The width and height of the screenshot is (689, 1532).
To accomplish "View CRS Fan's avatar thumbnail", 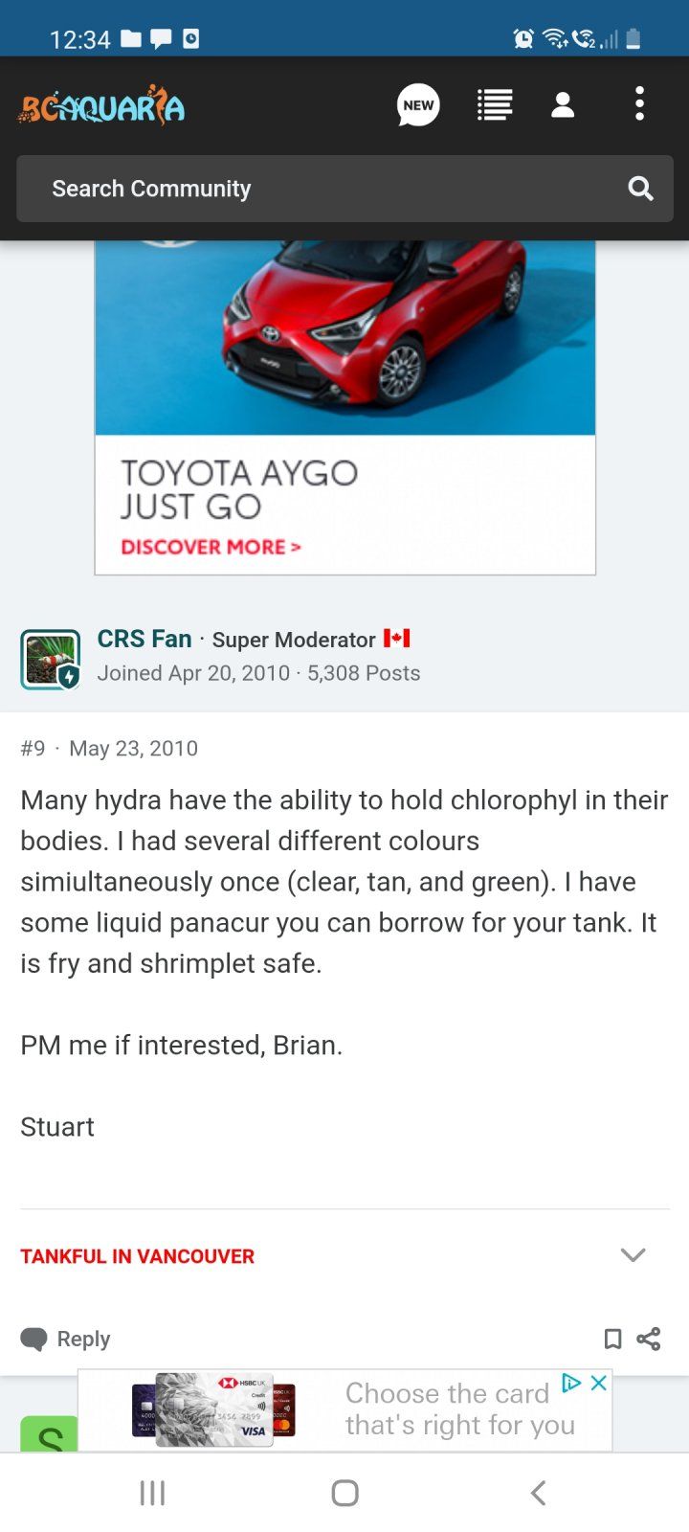I will [x=50, y=659].
